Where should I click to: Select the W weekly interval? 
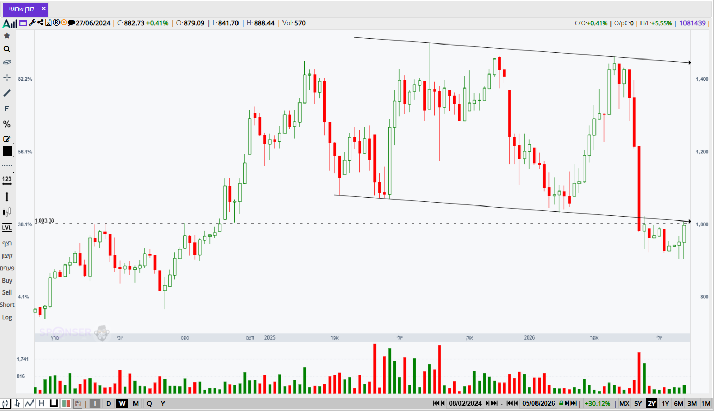(122, 403)
